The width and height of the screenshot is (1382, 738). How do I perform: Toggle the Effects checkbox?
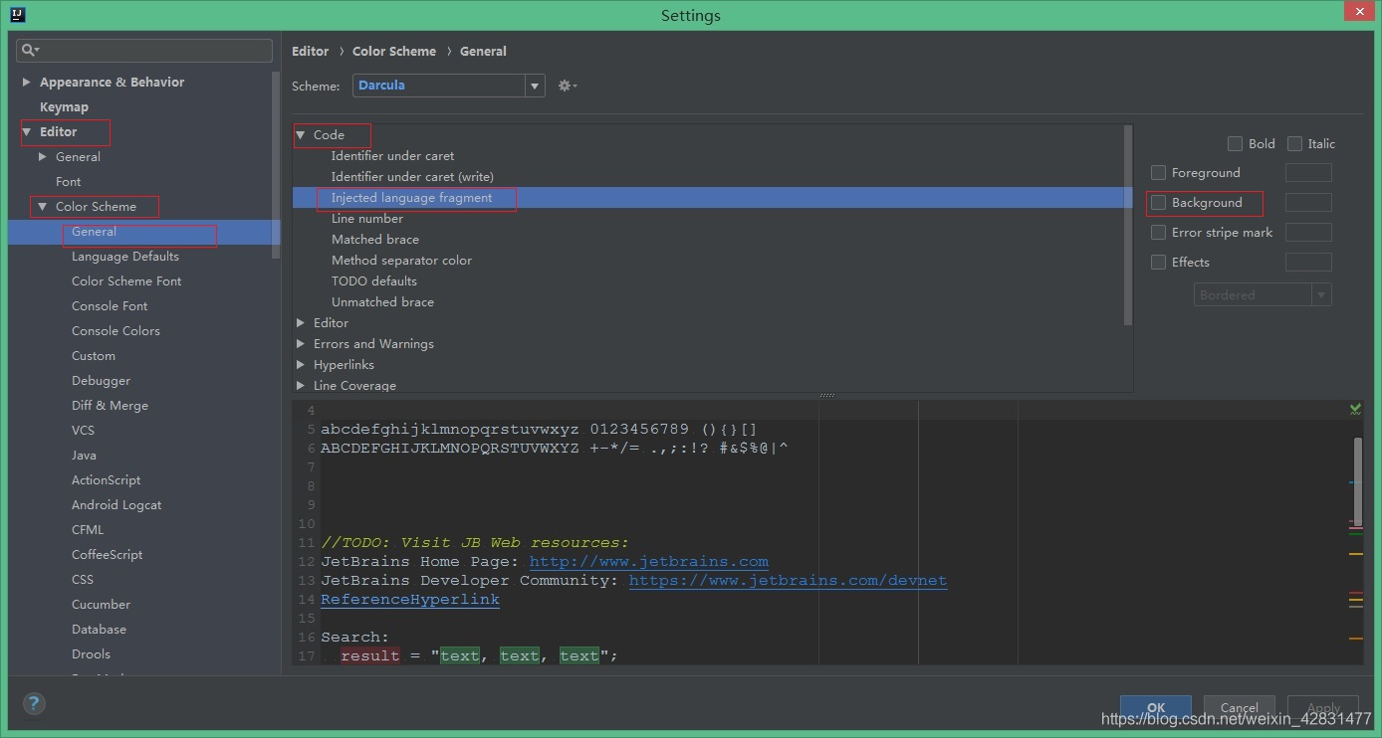pos(1158,262)
